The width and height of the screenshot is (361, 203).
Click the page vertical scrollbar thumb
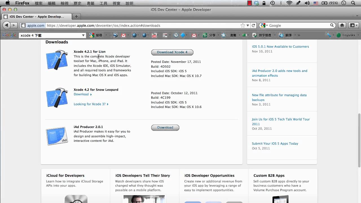359,140
